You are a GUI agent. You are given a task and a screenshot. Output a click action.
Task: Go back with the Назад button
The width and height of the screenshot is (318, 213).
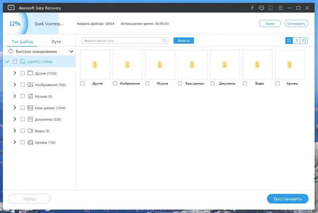click(29, 199)
